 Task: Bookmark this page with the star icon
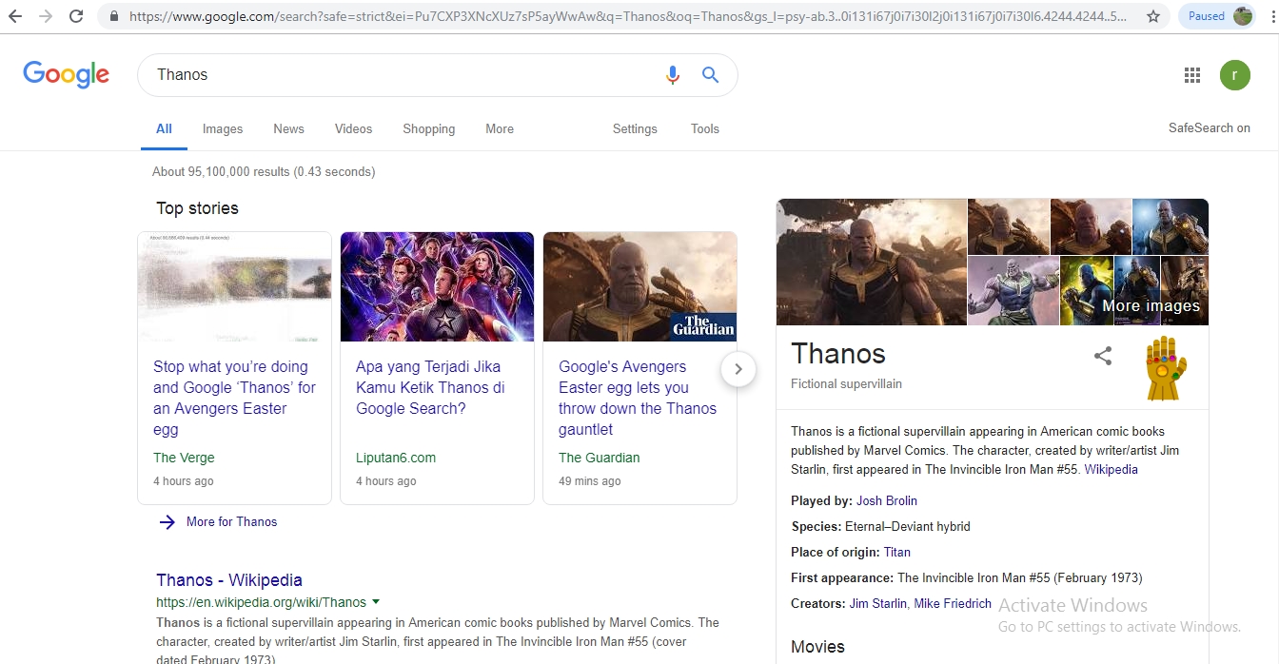[1153, 16]
